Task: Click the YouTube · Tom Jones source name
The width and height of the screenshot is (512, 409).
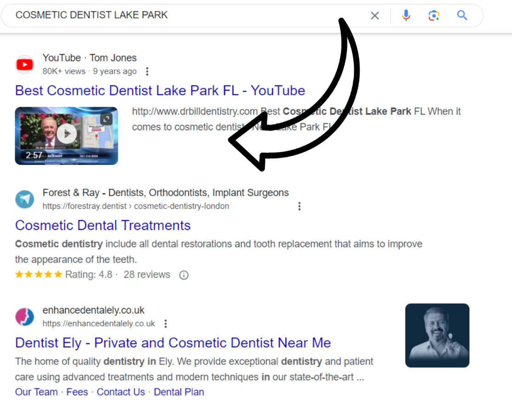Action: pos(90,58)
